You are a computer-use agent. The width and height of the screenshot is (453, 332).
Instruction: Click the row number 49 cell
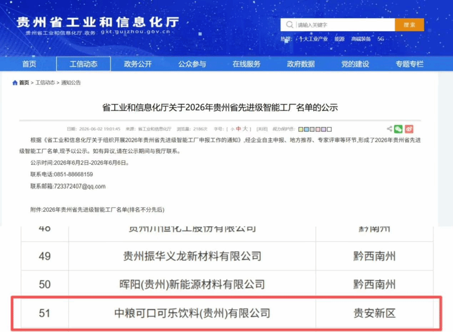click(x=45, y=256)
